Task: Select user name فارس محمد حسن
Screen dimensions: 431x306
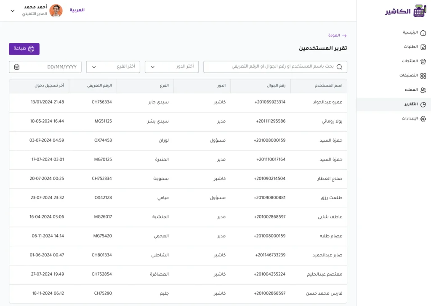Action: pos(324,293)
